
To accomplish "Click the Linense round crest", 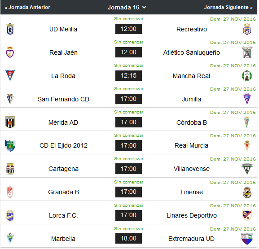I will 248,192.
